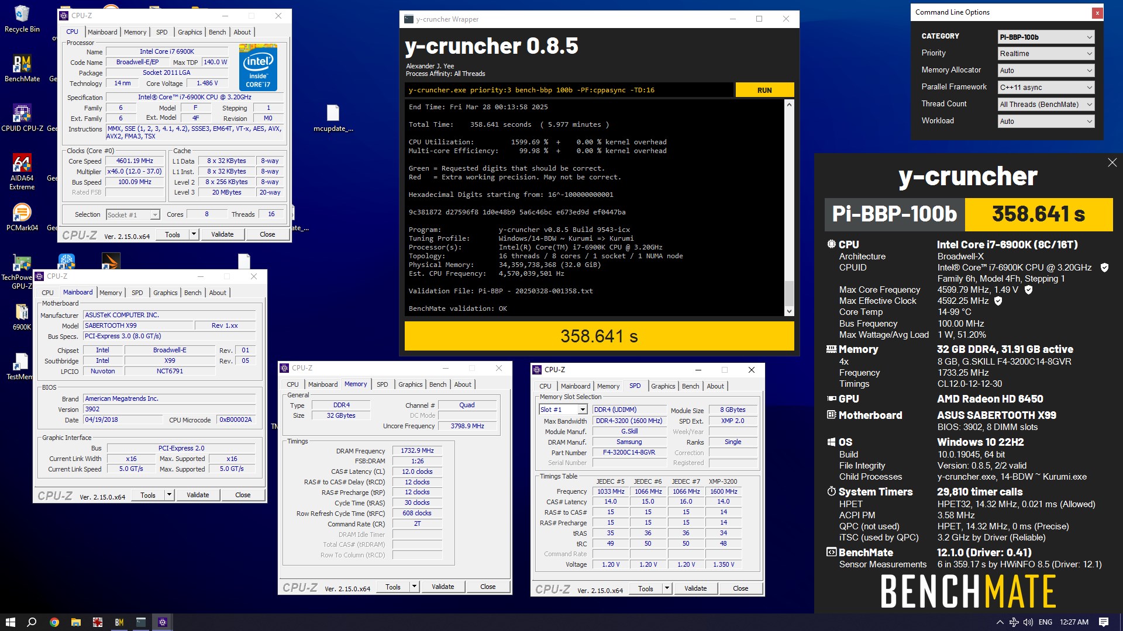This screenshot has width=1123, height=631.
Task: Select the mcupdate file on the desktop
Action: pyautogui.click(x=333, y=118)
